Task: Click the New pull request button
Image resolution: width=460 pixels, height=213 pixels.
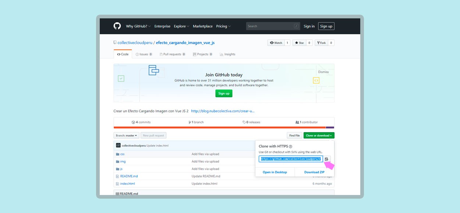Action: pyautogui.click(x=154, y=136)
